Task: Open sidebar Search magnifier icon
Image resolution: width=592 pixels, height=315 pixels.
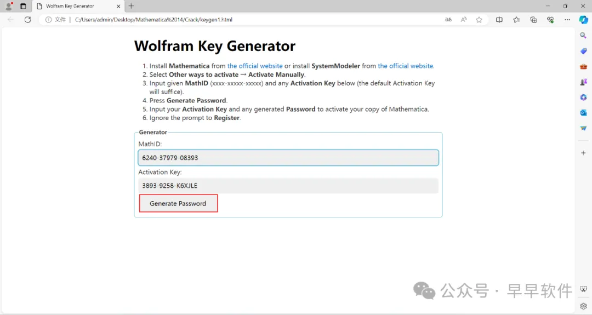Action: tap(583, 36)
